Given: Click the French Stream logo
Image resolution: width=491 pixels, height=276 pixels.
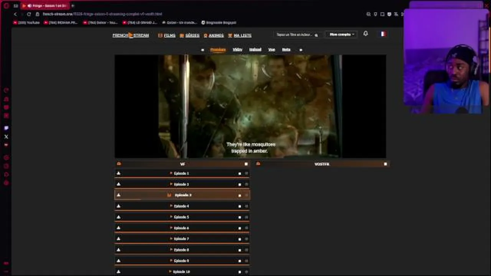Looking at the screenshot, I should coord(130,35).
